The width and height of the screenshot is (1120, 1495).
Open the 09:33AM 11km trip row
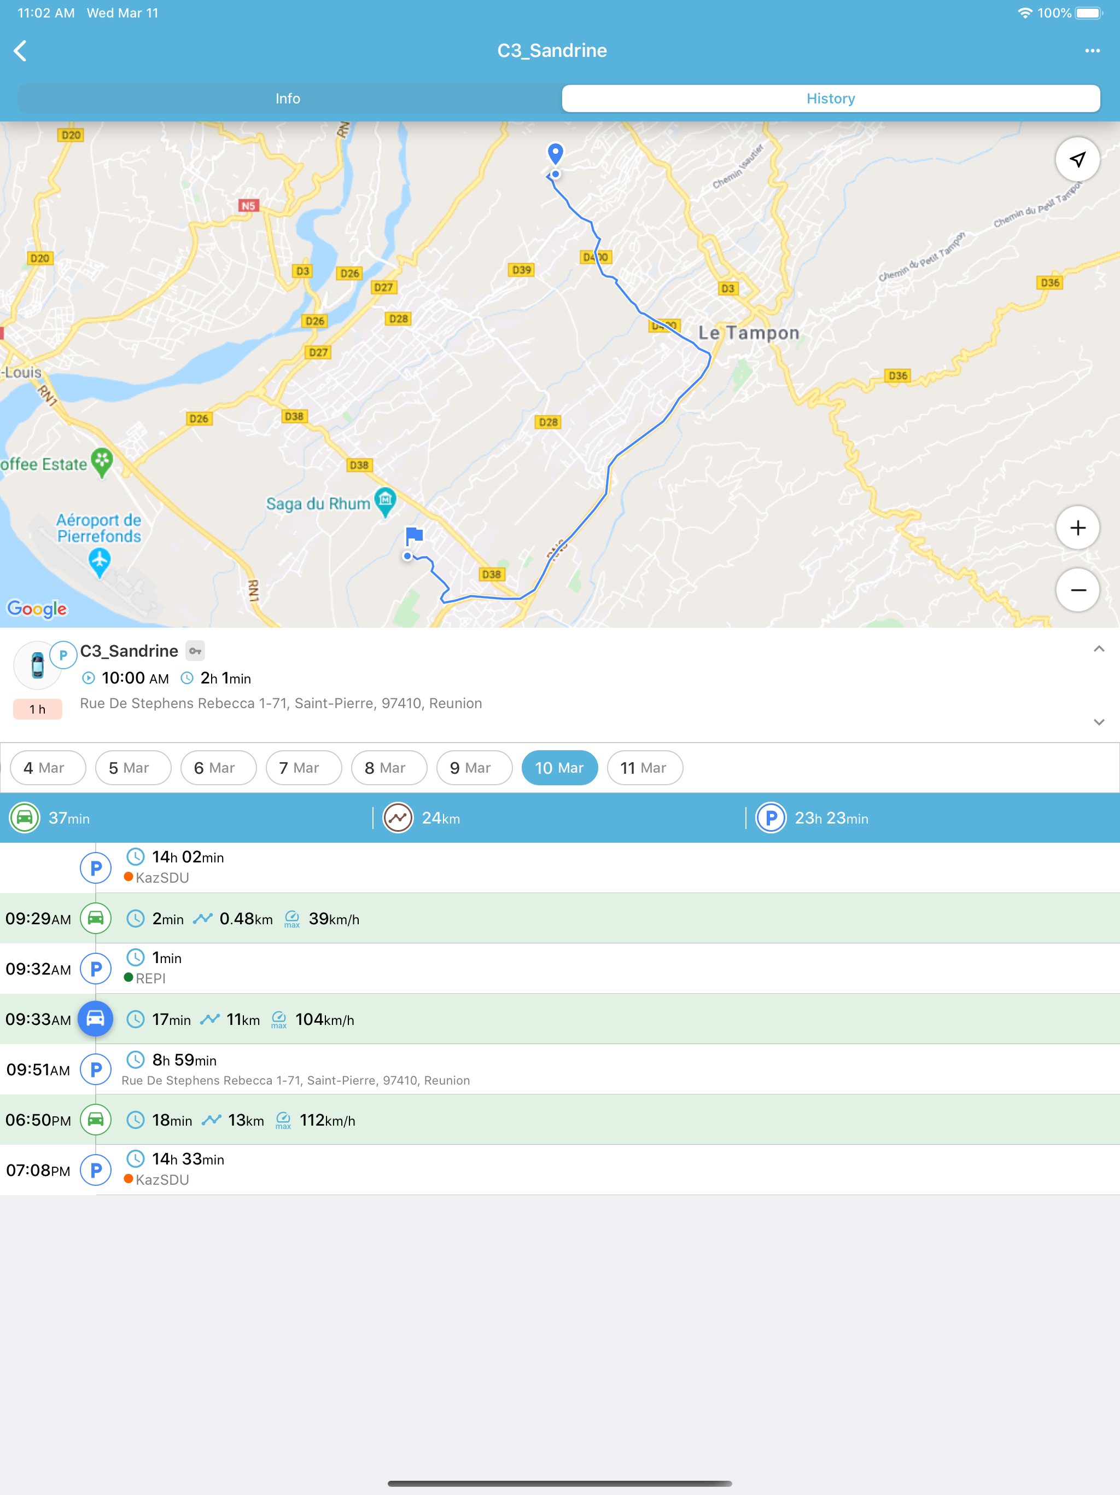(x=560, y=1019)
